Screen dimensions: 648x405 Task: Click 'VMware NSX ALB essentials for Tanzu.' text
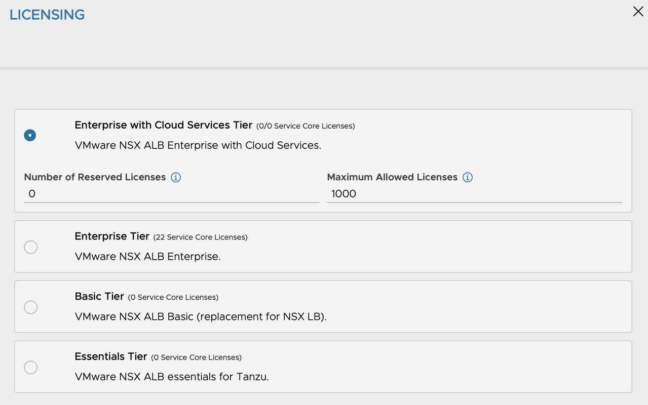(x=172, y=377)
